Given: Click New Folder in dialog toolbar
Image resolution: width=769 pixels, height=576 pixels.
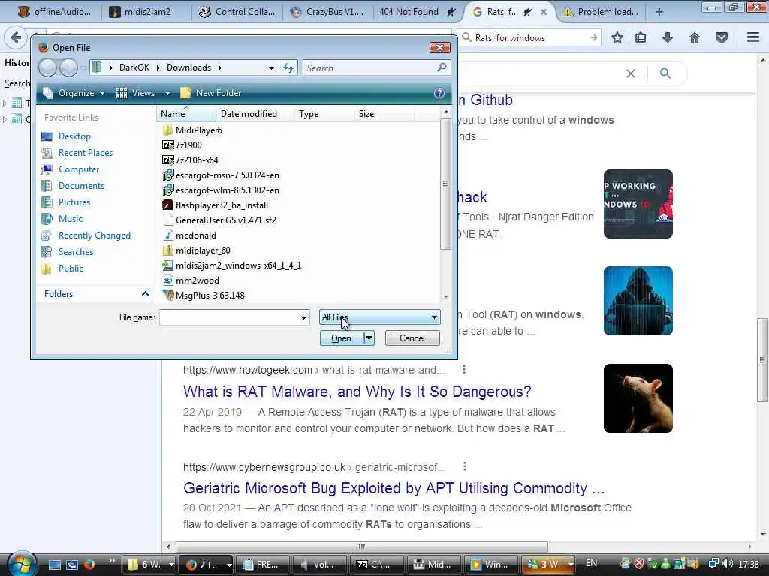Looking at the screenshot, I should tap(211, 93).
